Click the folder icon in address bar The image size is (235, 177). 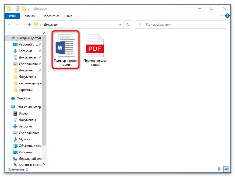click(36, 24)
